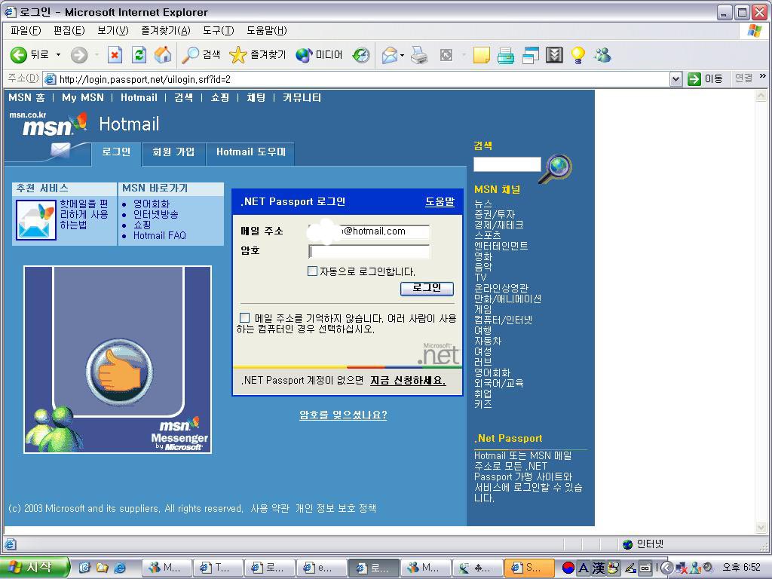Screen dimensions: 772x579
Task: Click the 로그인 submit button
Action: pyautogui.click(x=427, y=288)
